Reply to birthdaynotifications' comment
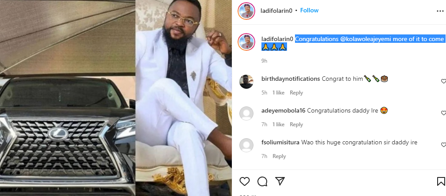446x196 pixels. point(296,93)
